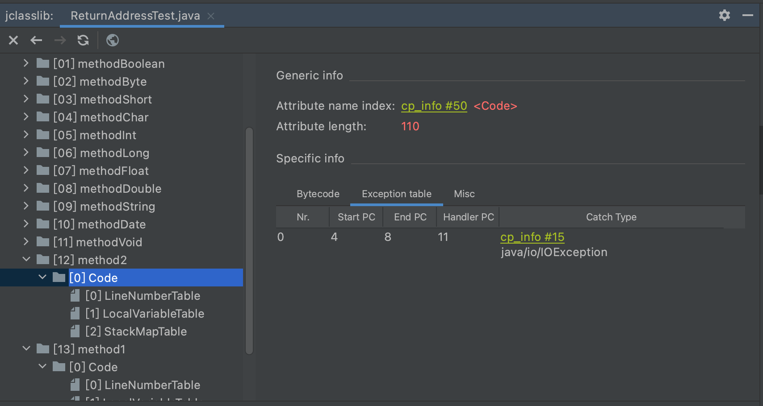This screenshot has height=406, width=763.
Task: Switch to the Bytecode tab
Action: 318,194
